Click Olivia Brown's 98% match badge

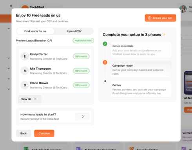81,85
